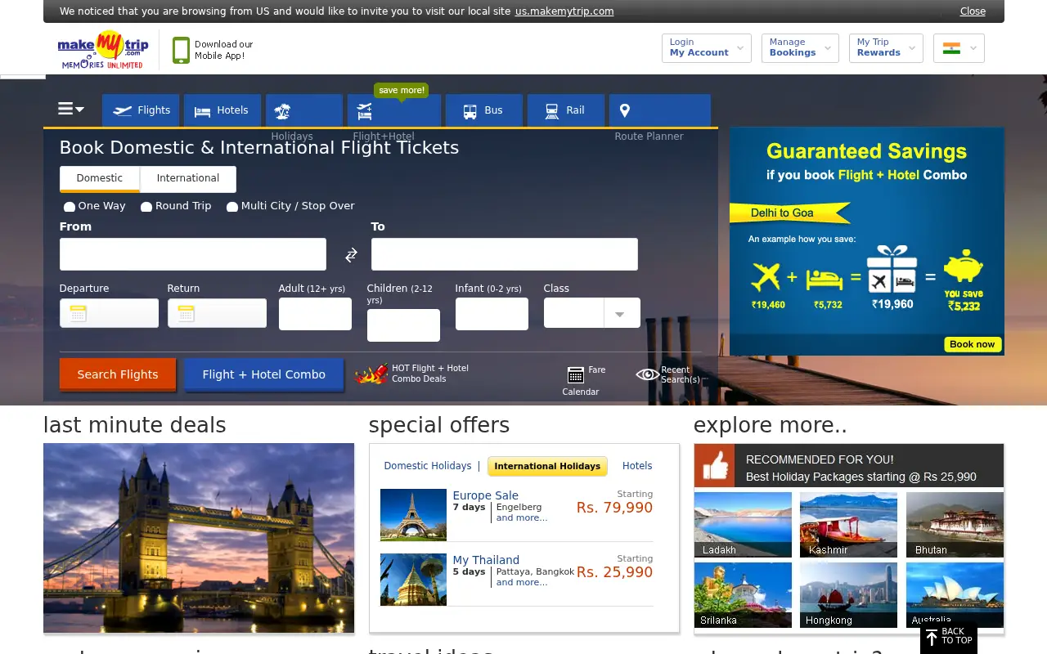Expand the My Trip Rewards dropdown
Screen dimensions: 1047x654
[886, 47]
